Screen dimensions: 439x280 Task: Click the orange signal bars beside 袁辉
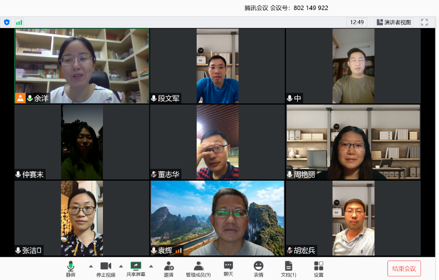179,251
